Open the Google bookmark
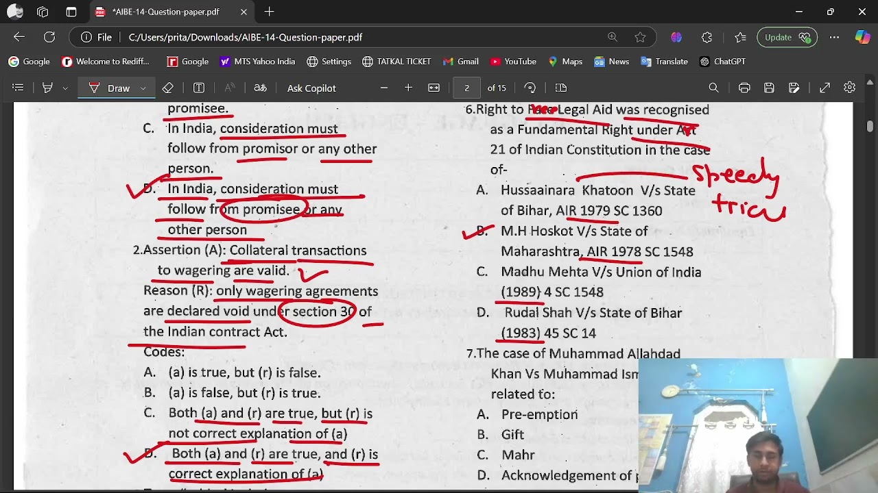Screen dimensions: 878x493 tap(29, 62)
